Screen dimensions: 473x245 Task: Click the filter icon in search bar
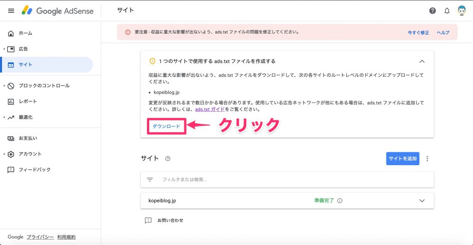pyautogui.click(x=150, y=179)
